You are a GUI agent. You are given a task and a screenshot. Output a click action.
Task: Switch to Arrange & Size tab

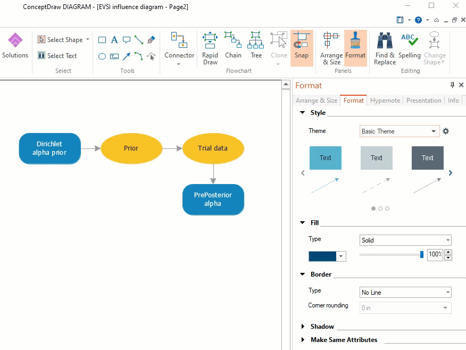pyautogui.click(x=316, y=101)
